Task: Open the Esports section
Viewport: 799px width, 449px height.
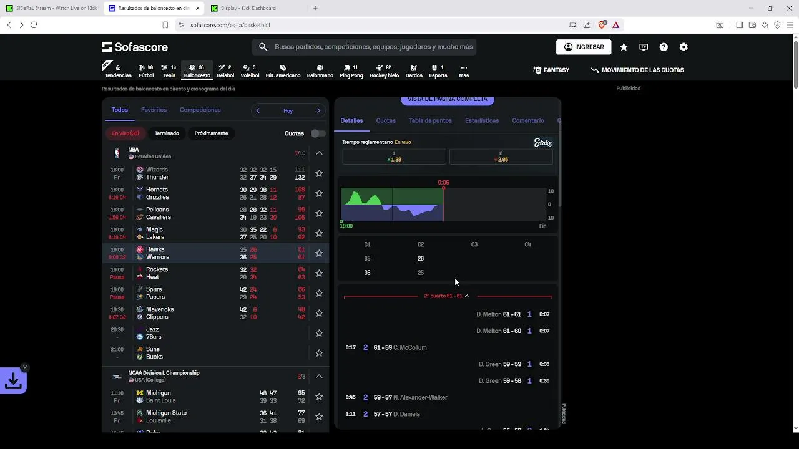Action: (438, 71)
